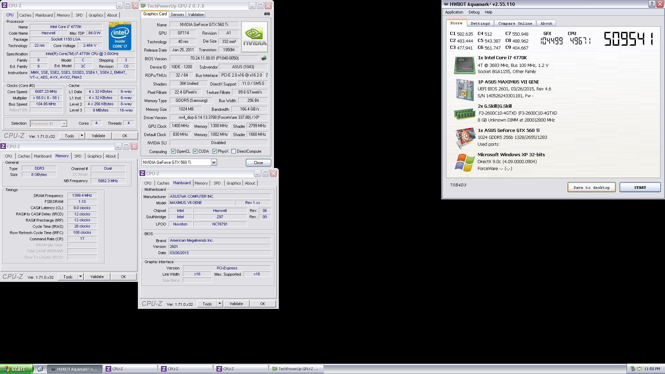Open the GPU selection dropdown in GPU-Z
The height and width of the screenshot is (374, 665).
(214, 162)
